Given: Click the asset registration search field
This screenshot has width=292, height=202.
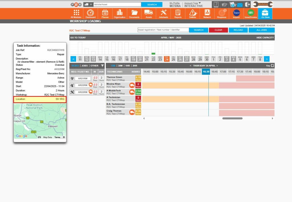Looking at the screenshot, I should (x=163, y=30).
